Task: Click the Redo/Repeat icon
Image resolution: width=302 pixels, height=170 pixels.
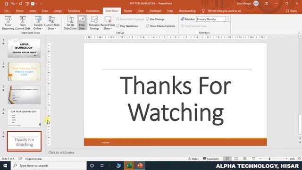Action: (x=21, y=3)
